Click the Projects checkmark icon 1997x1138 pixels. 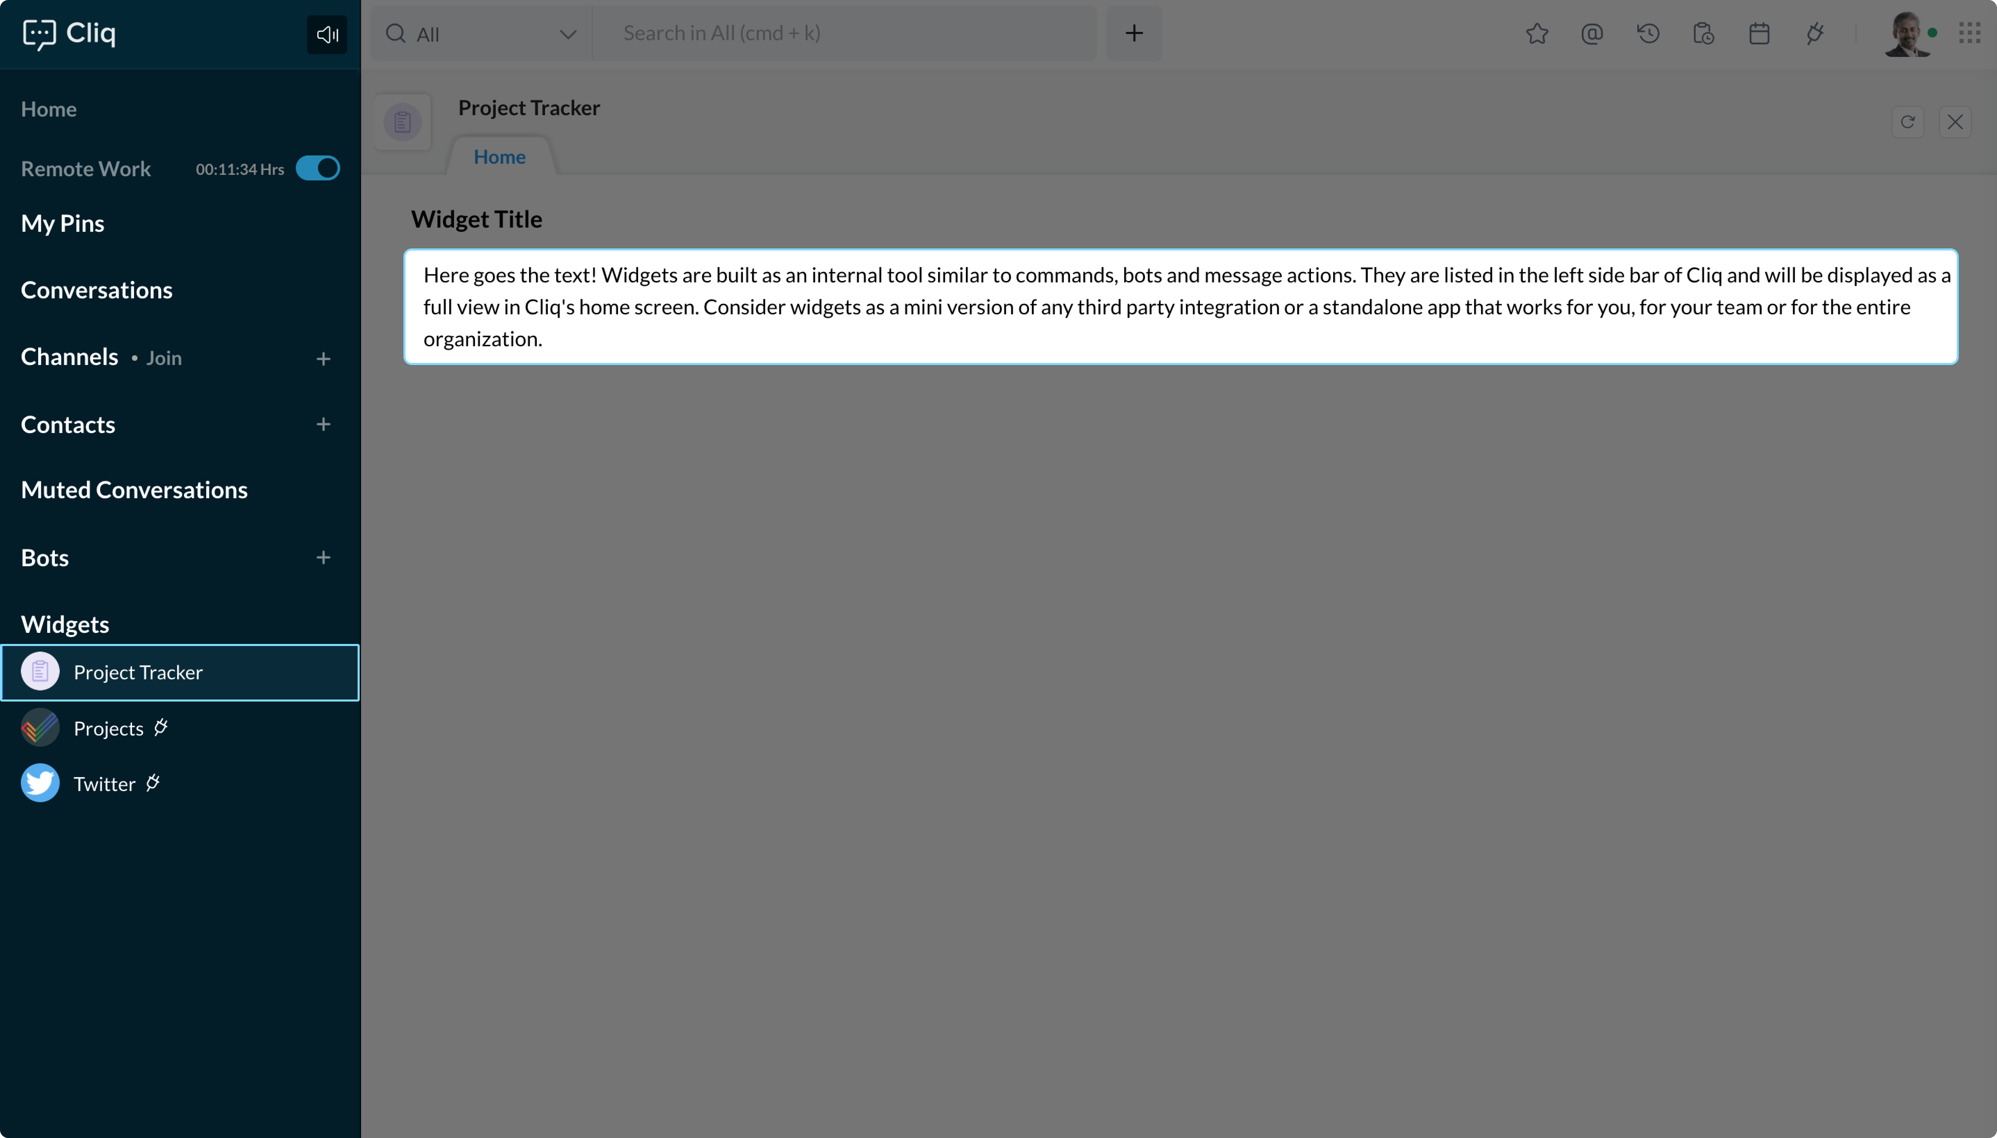40,728
